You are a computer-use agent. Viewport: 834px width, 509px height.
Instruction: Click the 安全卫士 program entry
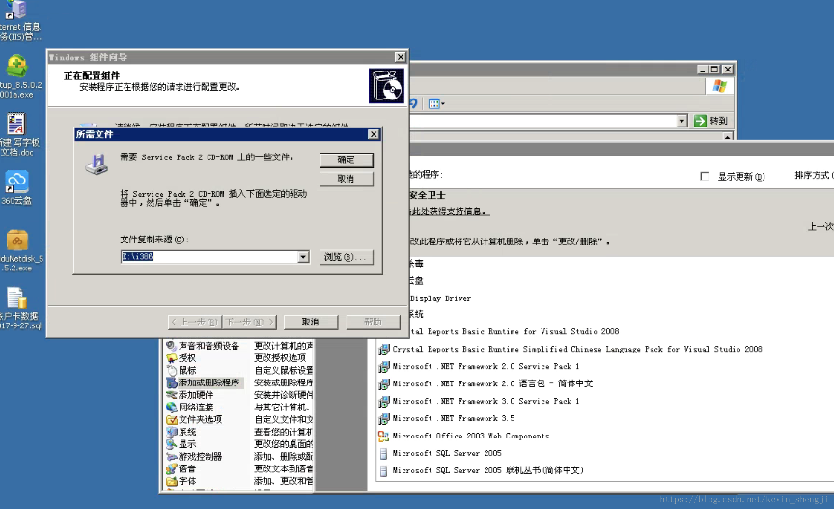point(427,195)
